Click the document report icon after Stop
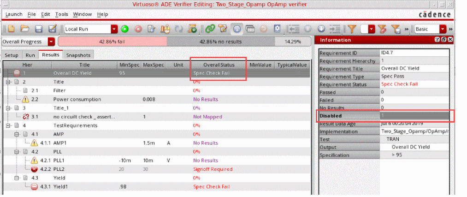 pos(152,29)
